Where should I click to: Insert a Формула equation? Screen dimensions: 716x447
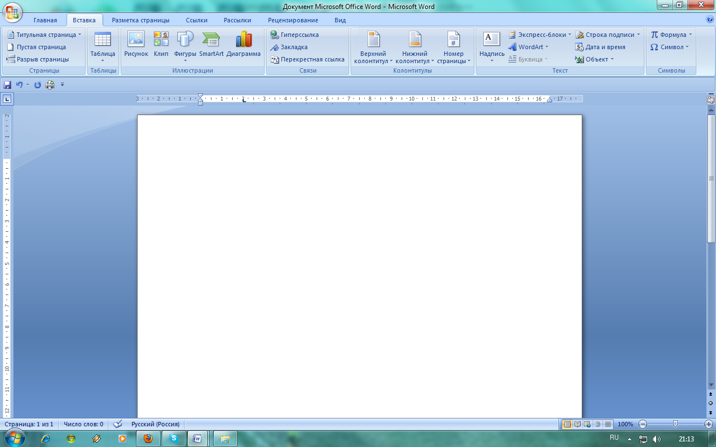point(671,35)
